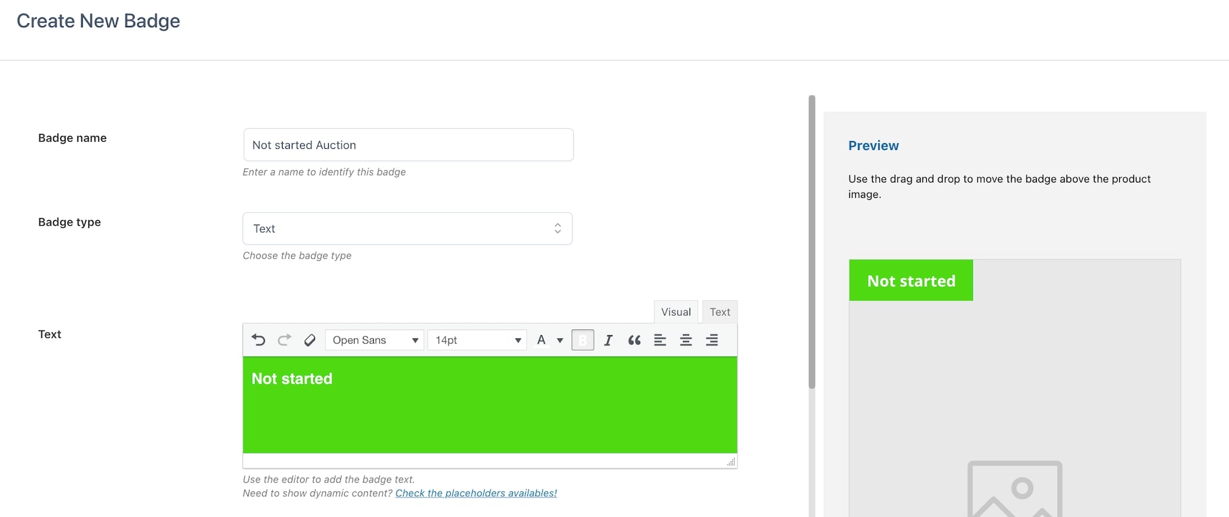This screenshot has width=1229, height=517.
Task: Insert a blockquote
Action: [x=634, y=340]
